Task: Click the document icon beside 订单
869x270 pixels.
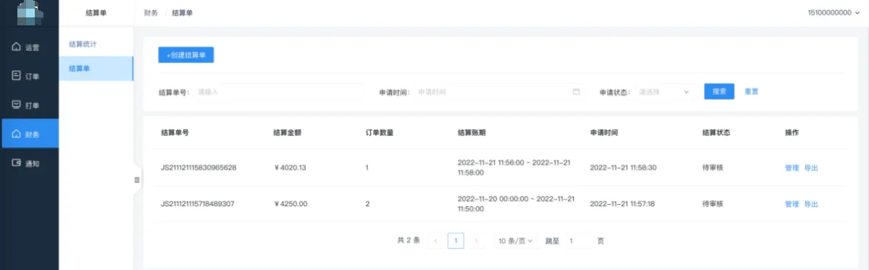Action: 16,75
